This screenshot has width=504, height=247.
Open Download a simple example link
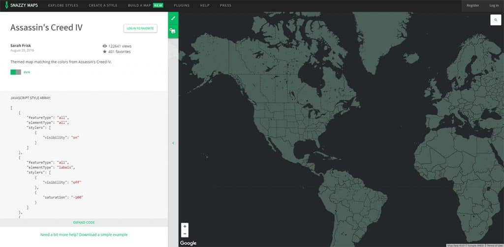click(84, 235)
